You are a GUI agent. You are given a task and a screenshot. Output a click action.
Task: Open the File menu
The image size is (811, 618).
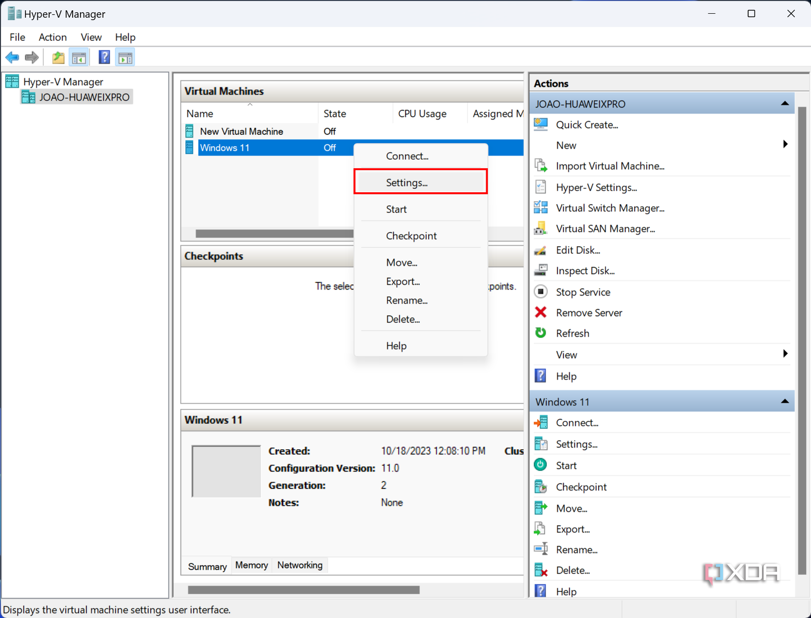click(17, 37)
